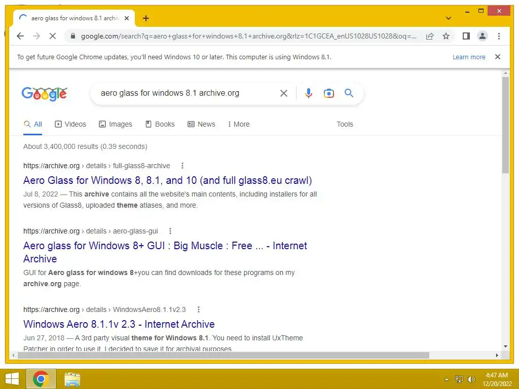Click the About 3,400,000 results text
This screenshot has width=519, height=389.
[85, 146]
